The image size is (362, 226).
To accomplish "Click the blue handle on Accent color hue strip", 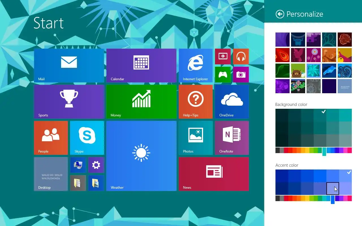I will (333, 199).
